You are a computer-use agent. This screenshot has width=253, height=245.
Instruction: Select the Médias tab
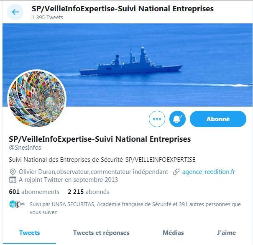point(173,233)
